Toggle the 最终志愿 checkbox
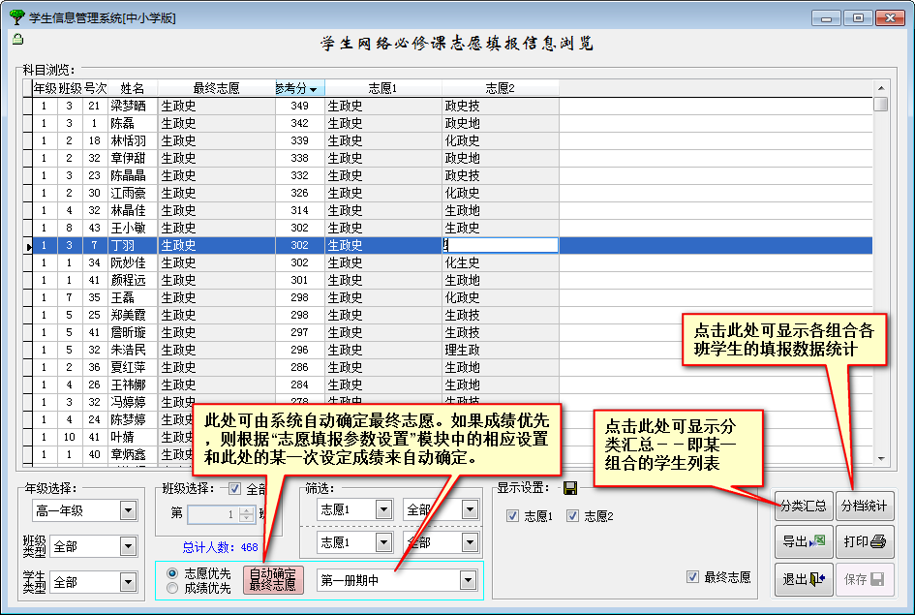Viewport: 915px width, 615px height. [692, 577]
